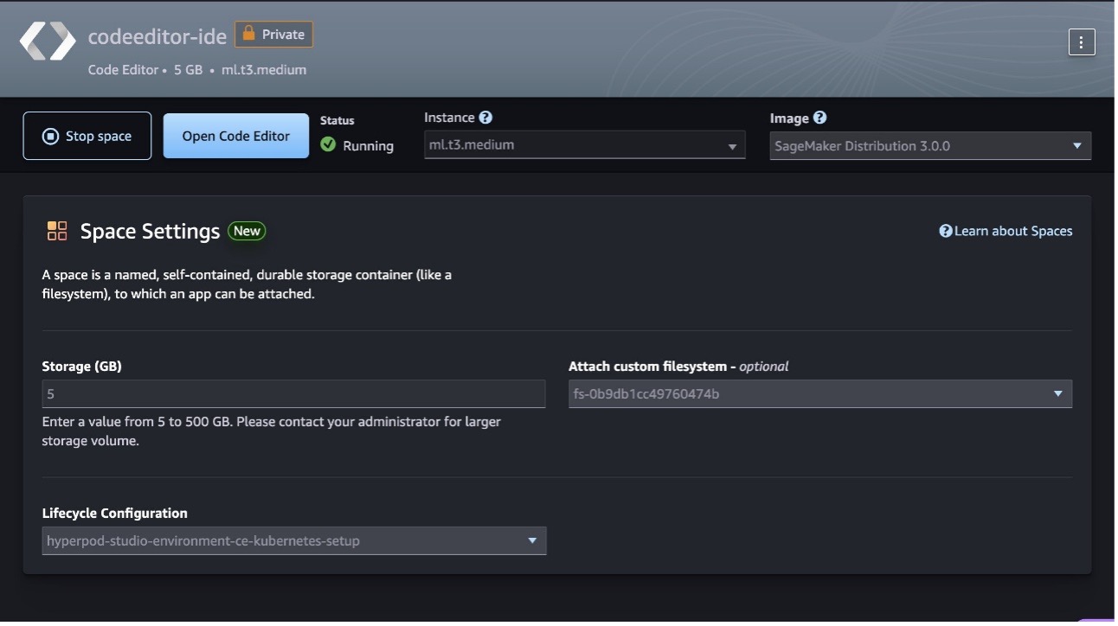The width and height of the screenshot is (1118, 626).
Task: Click the stop icon inside Stop space
Action: (50, 136)
